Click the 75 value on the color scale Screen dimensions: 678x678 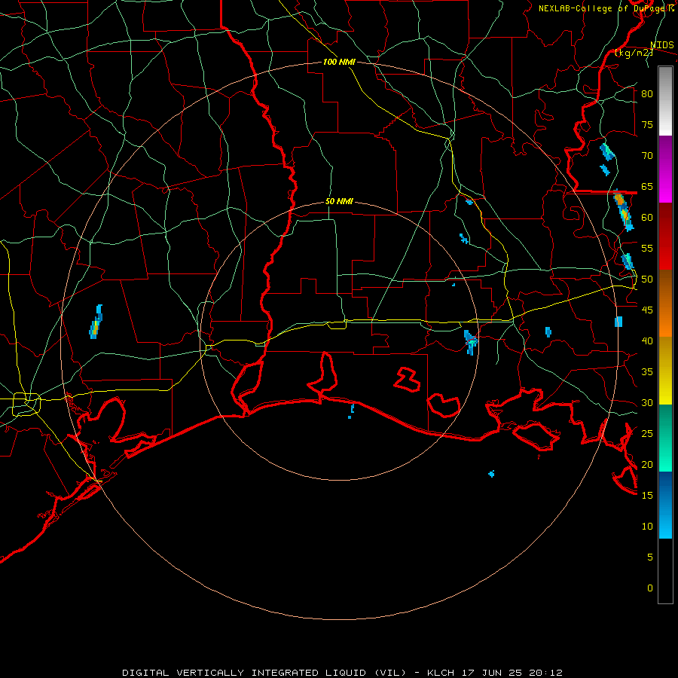(647, 125)
